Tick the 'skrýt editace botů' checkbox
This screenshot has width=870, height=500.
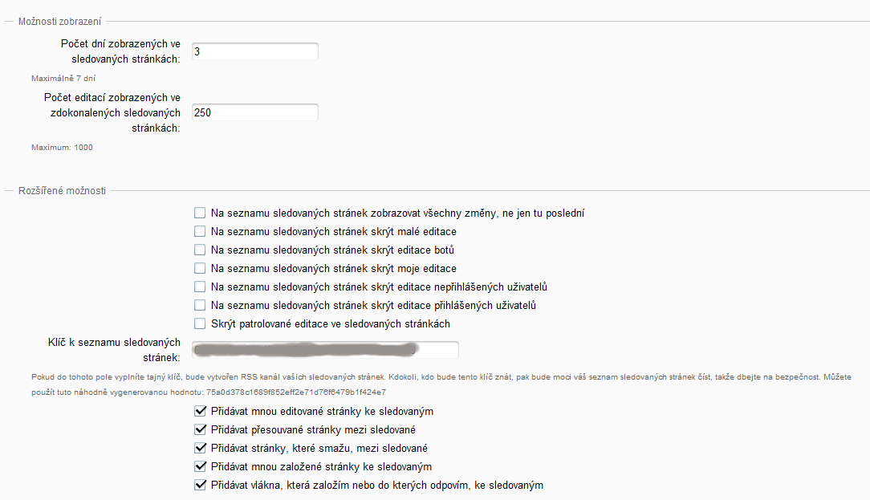point(200,250)
